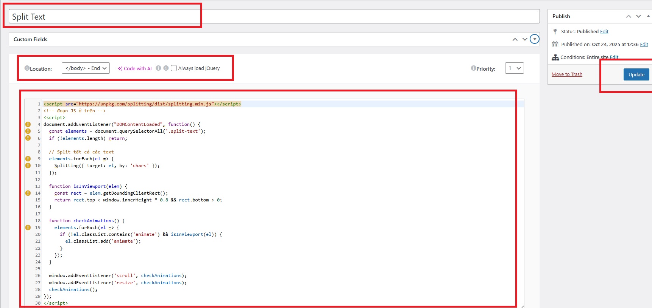The width and height of the screenshot is (652, 308).
Task: Click the Update button
Action: pos(636,74)
